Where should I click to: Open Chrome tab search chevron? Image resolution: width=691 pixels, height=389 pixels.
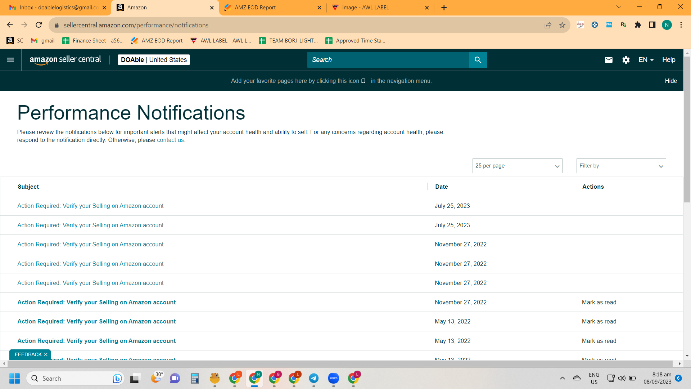[x=619, y=7]
